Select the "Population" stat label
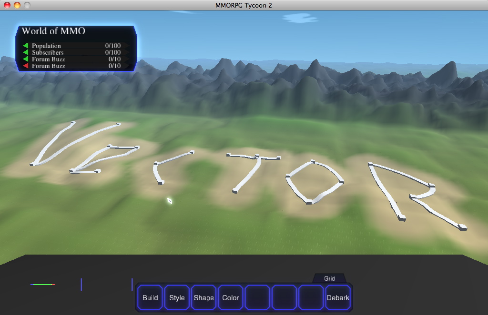Screen dimensions: 488x315 [46, 46]
